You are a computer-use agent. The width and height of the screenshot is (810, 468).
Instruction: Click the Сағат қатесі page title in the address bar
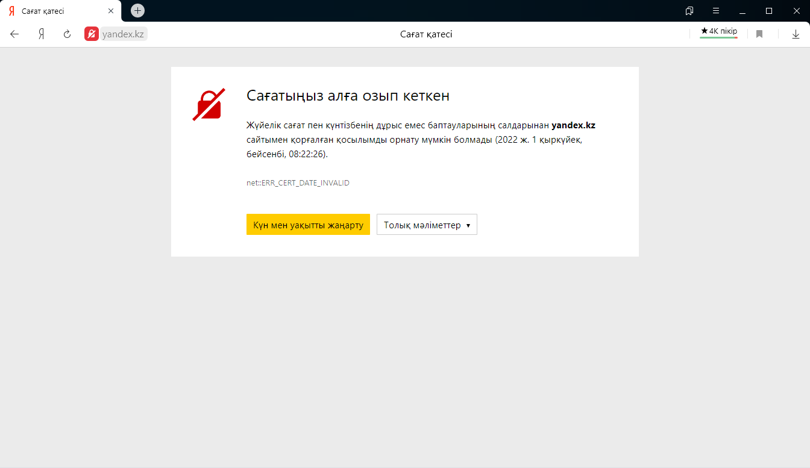point(426,34)
